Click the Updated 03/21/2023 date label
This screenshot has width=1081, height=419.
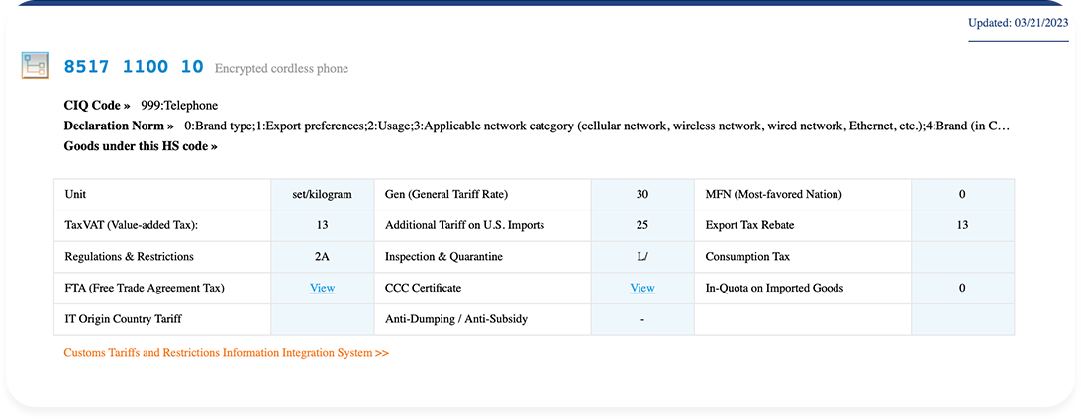tap(1019, 23)
